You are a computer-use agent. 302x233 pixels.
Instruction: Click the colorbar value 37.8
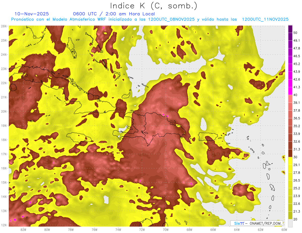click(x=296, y=110)
